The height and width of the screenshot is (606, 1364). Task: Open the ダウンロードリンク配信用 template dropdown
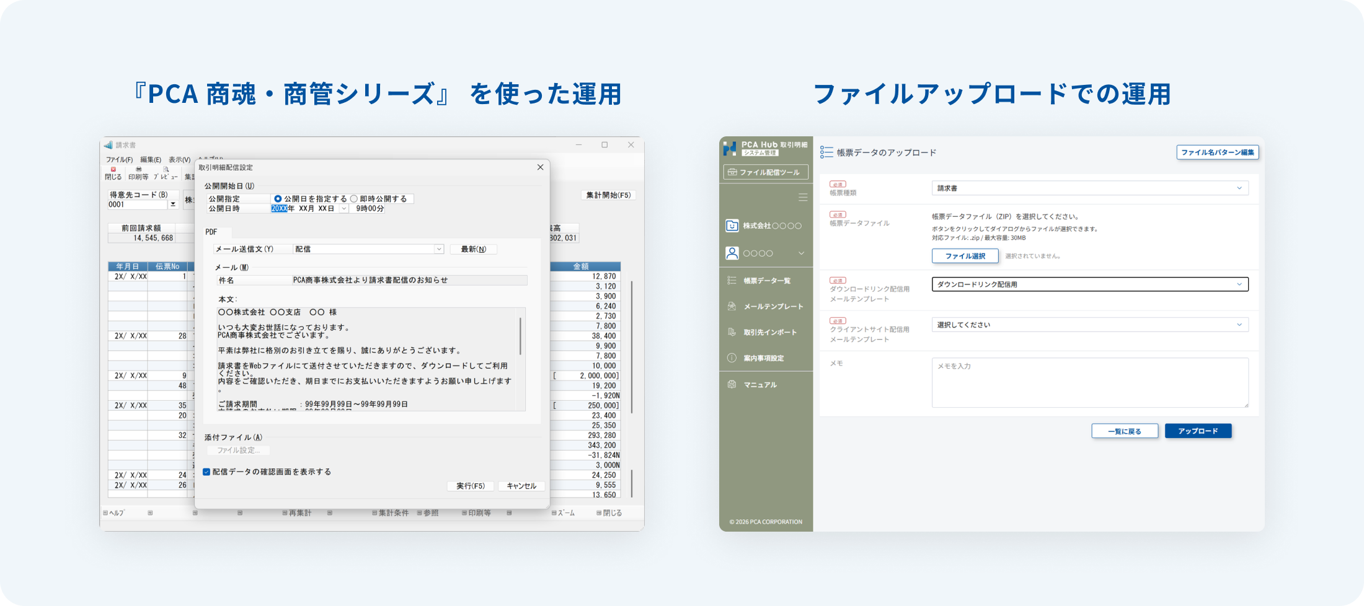click(1090, 284)
